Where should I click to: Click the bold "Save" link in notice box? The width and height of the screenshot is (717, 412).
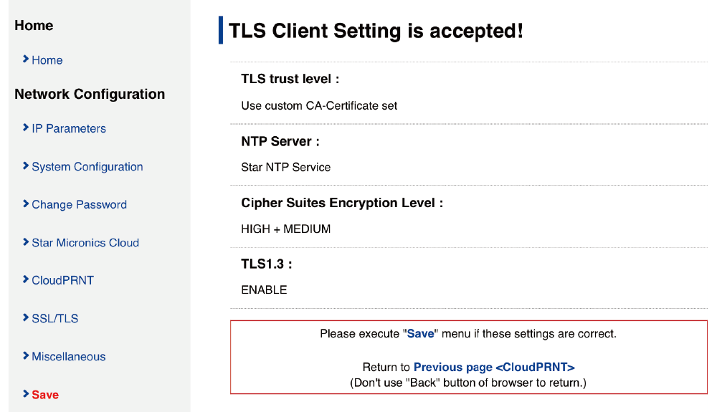[421, 334]
